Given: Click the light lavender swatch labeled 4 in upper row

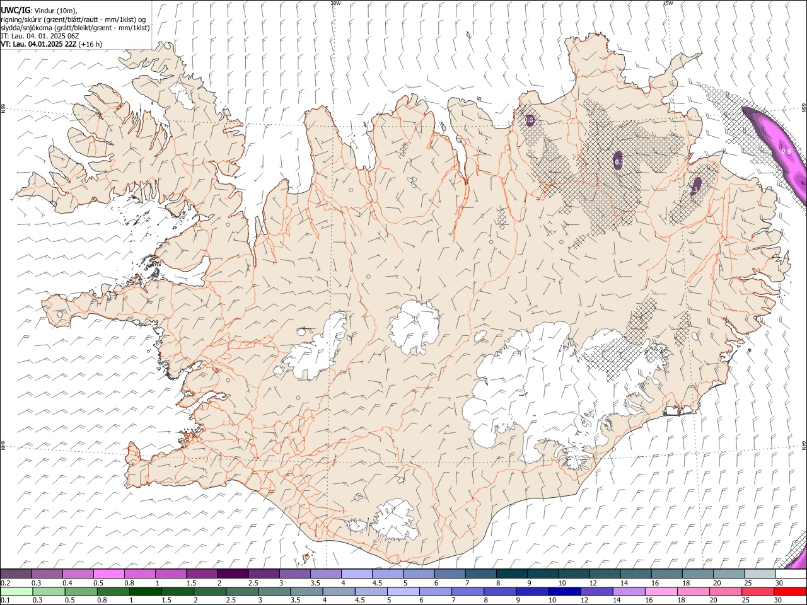Looking at the screenshot, I should [357, 574].
